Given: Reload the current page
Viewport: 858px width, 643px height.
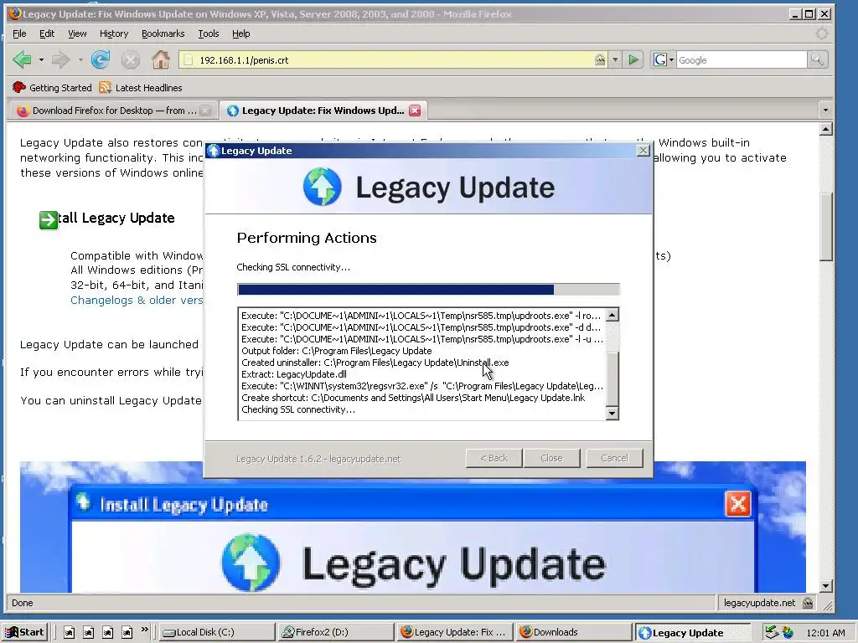Looking at the screenshot, I should pyautogui.click(x=101, y=59).
